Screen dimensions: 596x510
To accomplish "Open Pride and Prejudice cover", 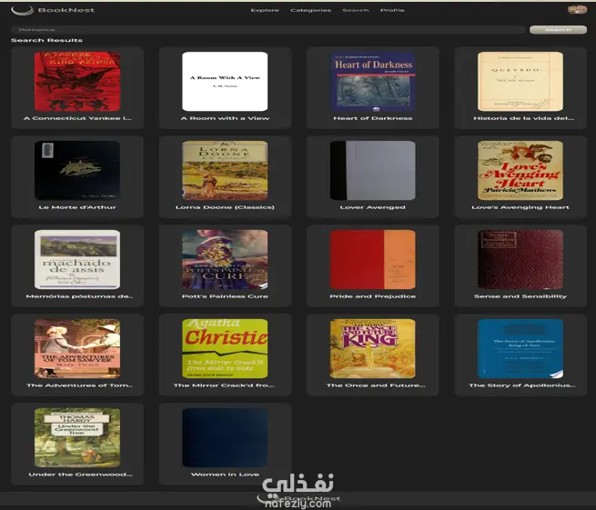I will [373, 260].
